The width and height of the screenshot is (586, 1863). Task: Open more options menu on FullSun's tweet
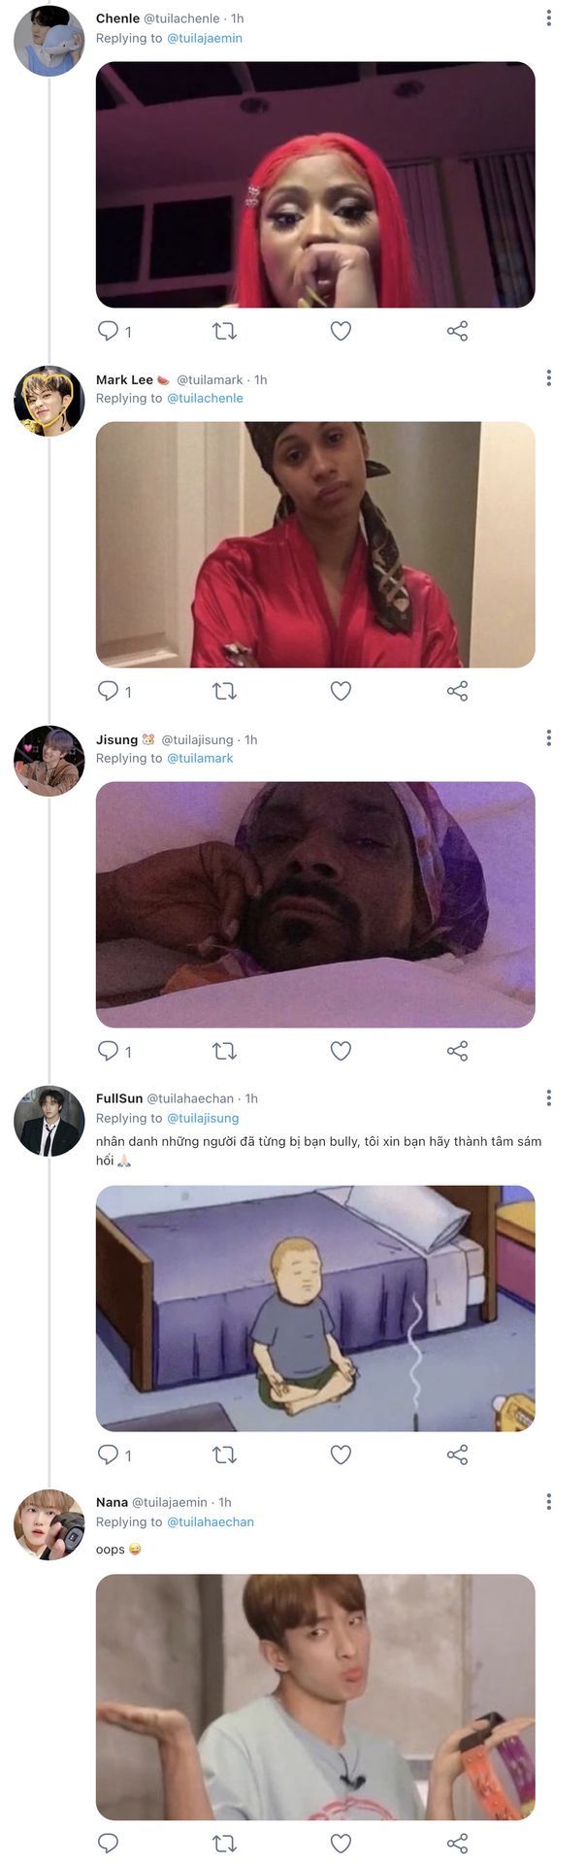pyautogui.click(x=549, y=1097)
